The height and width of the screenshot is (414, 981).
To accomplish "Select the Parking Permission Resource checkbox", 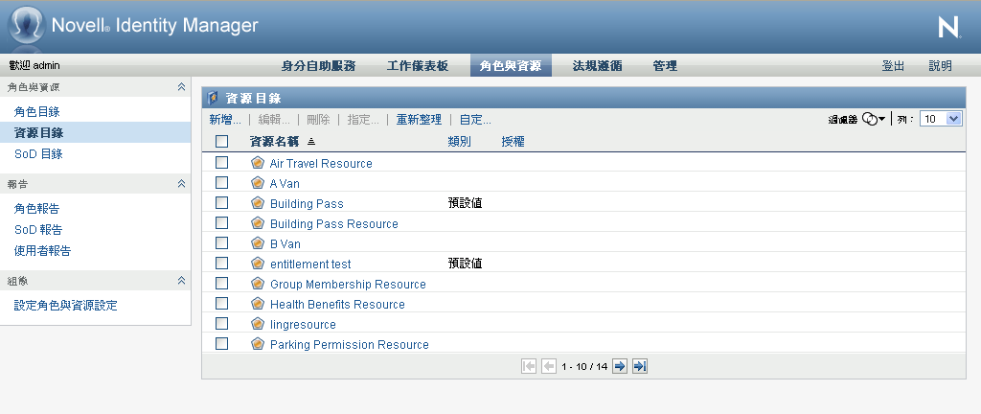I will [221, 343].
